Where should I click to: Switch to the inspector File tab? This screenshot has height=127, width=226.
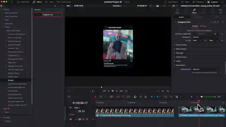pos(220,11)
